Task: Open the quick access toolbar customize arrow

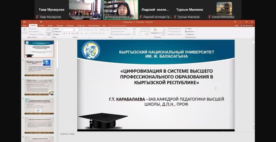Action: pyautogui.click(x=46, y=22)
